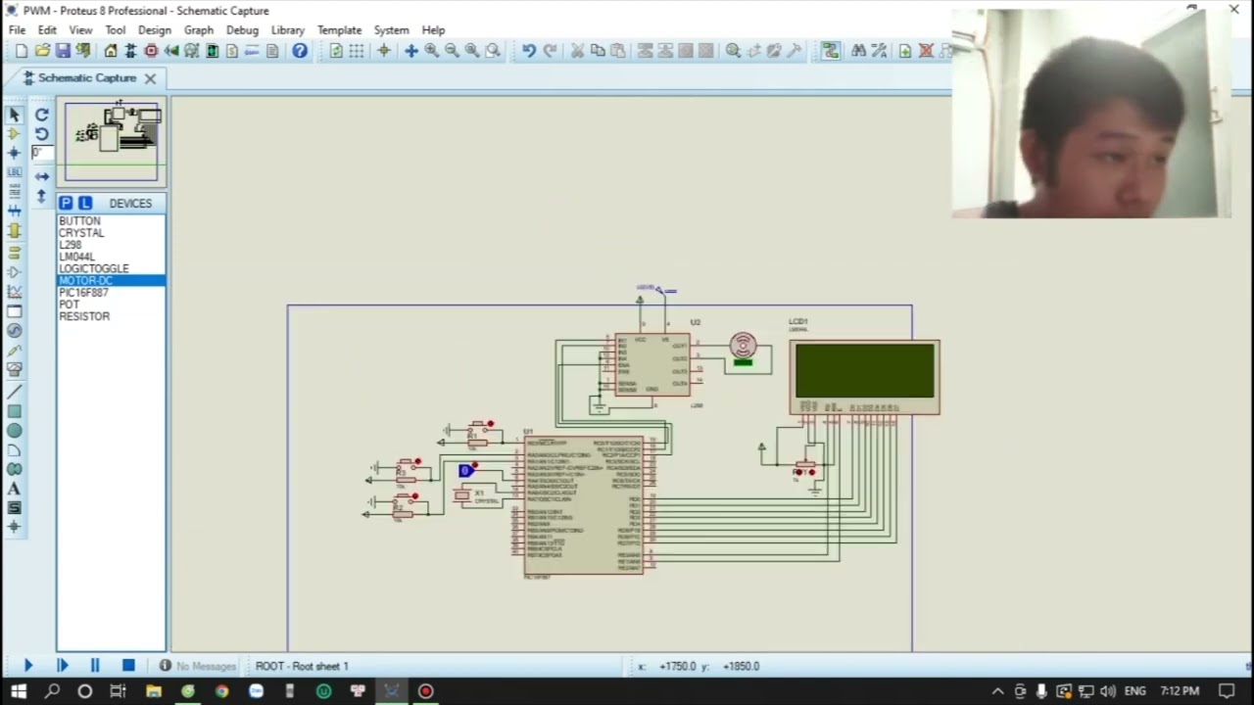Click the P pick devices button
Screen dimensions: 1254x705
pos(66,203)
